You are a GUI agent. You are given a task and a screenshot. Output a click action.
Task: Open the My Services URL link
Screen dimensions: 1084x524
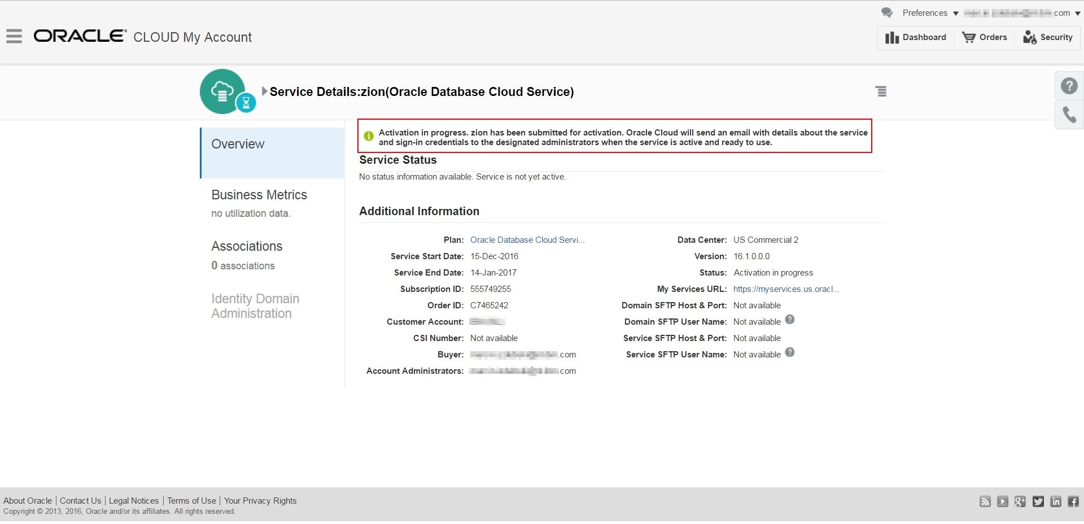point(786,289)
